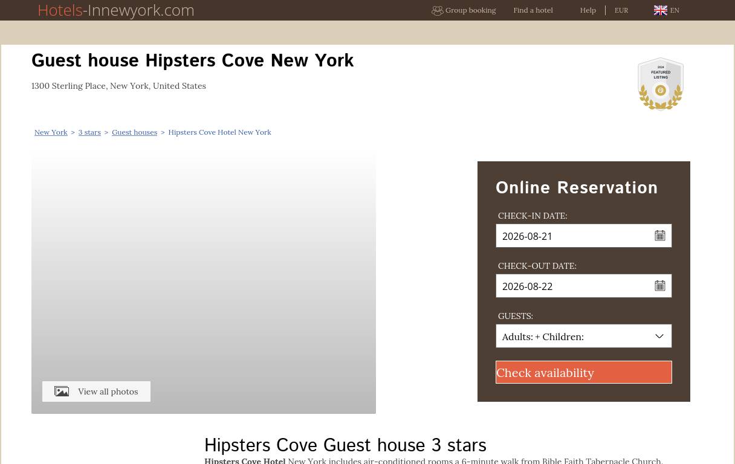Open the Help menu item
This screenshot has width=735, height=464.
pos(588,10)
